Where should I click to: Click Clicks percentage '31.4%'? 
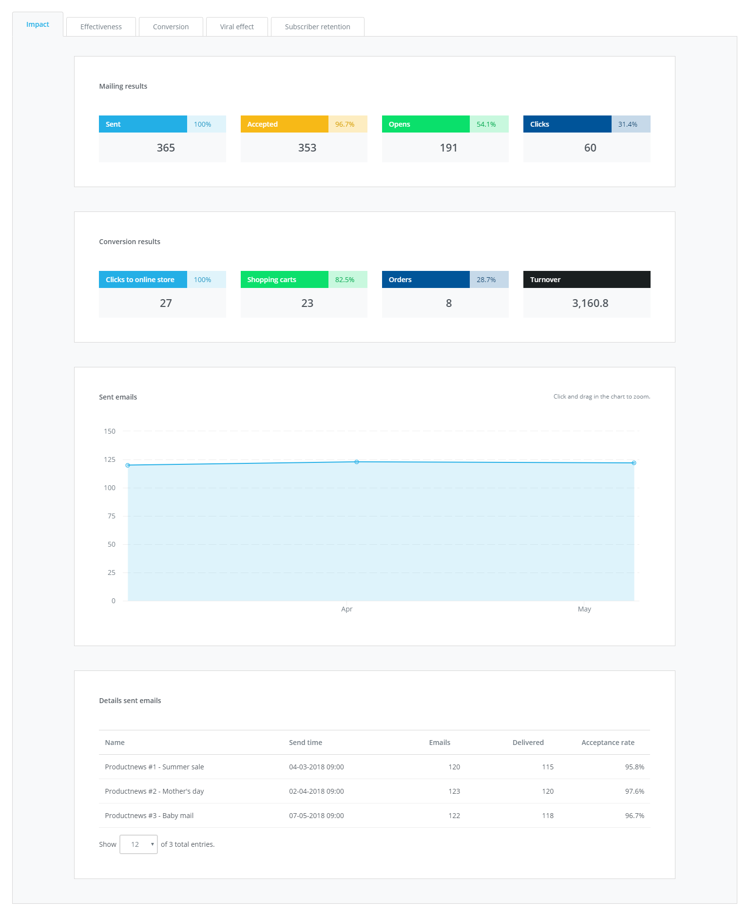631,124
